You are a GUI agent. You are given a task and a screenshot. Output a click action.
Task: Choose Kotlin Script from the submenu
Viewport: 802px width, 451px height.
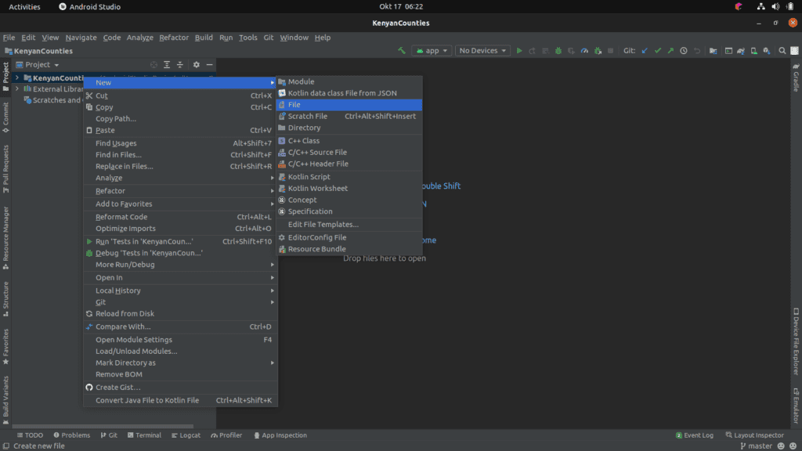coord(309,177)
